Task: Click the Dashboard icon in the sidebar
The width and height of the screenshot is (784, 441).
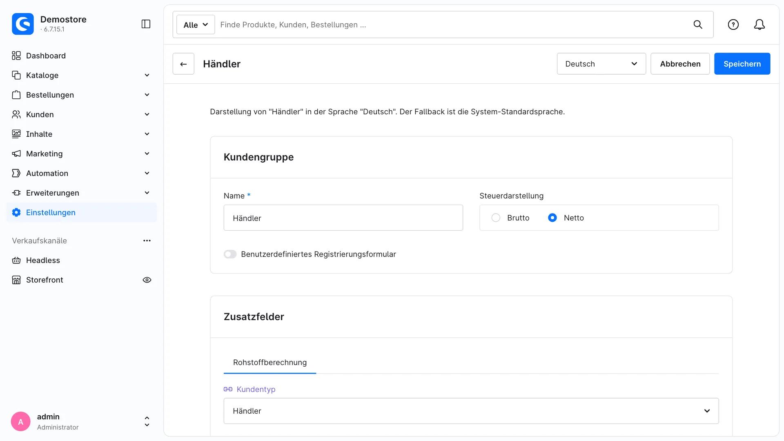Action: tap(16, 56)
